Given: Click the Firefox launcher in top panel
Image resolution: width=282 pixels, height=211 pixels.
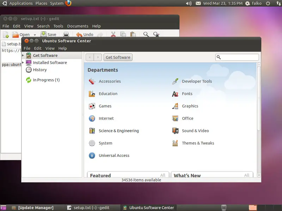Looking at the screenshot, I should [68, 3].
